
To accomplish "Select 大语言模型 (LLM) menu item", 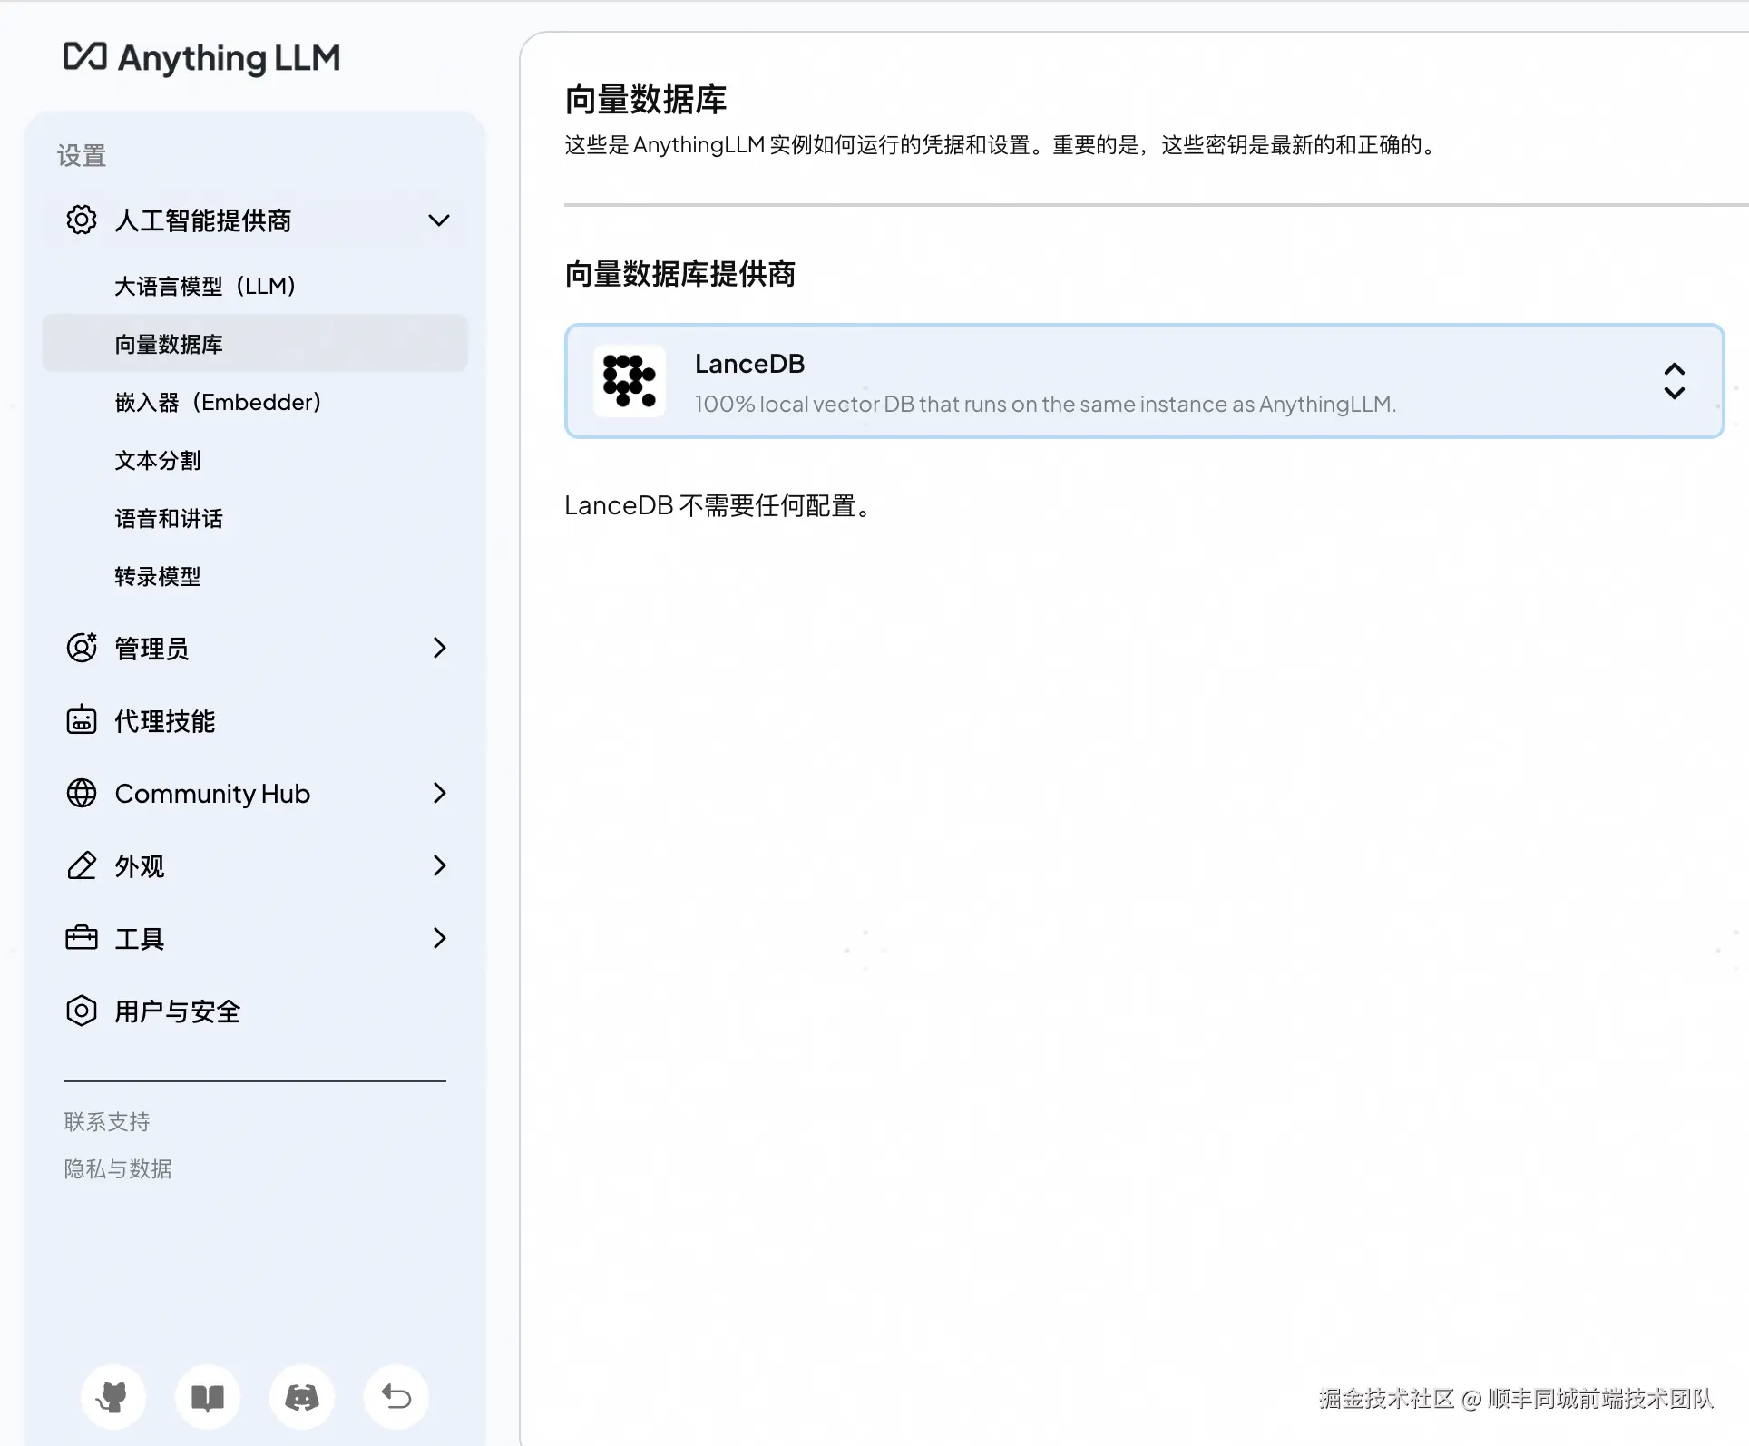I will point(255,286).
